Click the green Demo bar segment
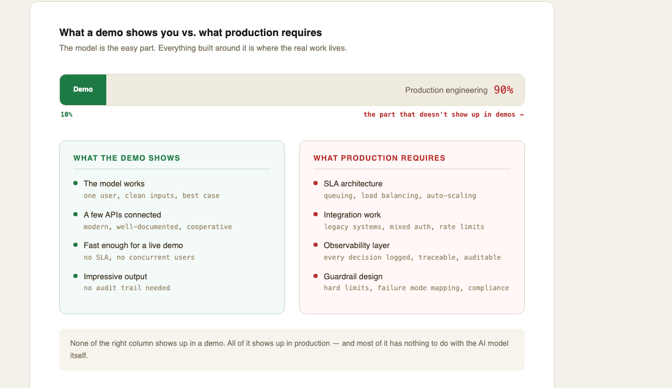672x388 pixels. coord(83,90)
